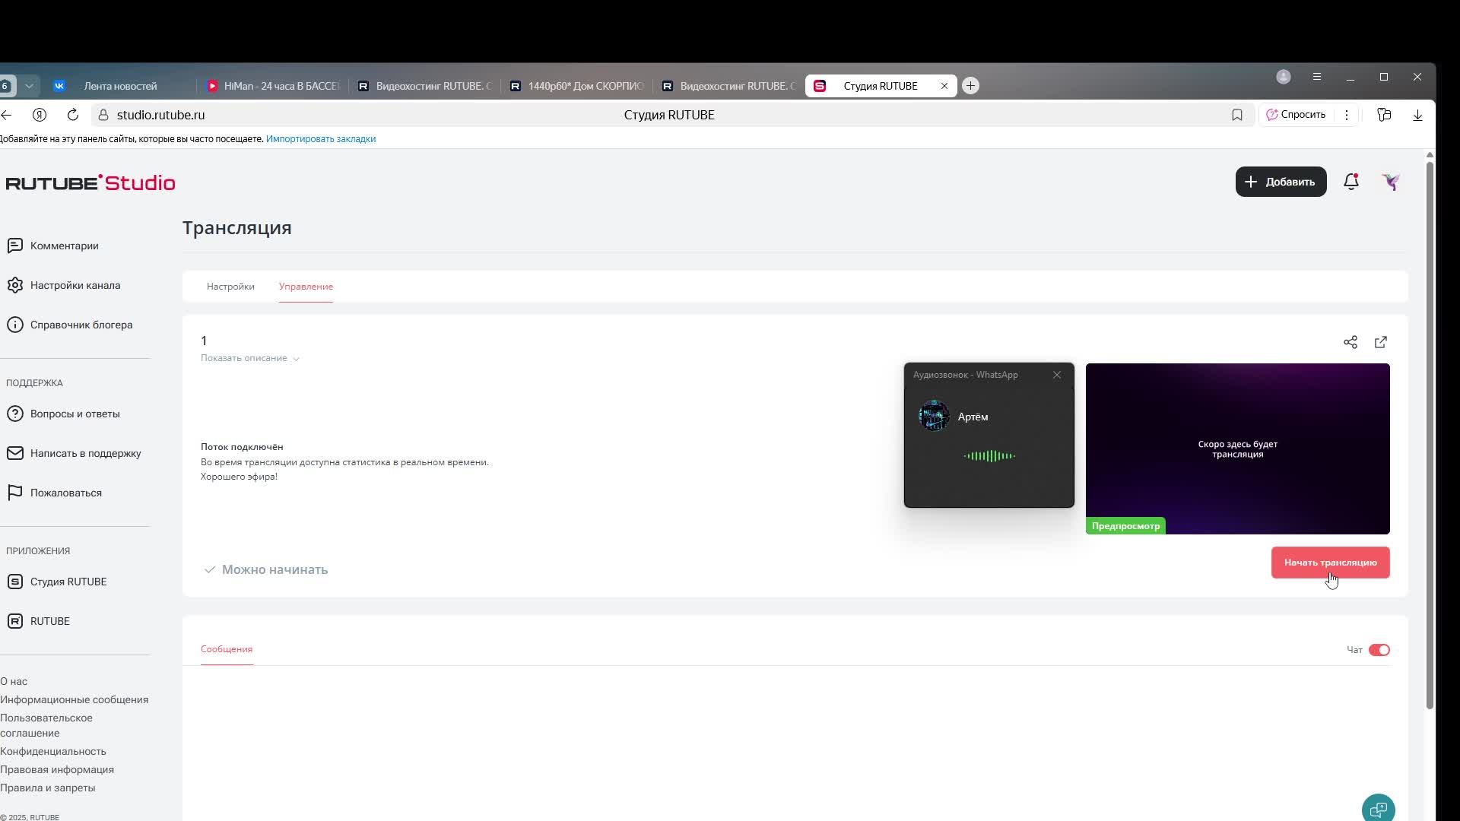1460x821 pixels.
Task: Open the RUTUBE app link in sidebar
Action: (39, 621)
